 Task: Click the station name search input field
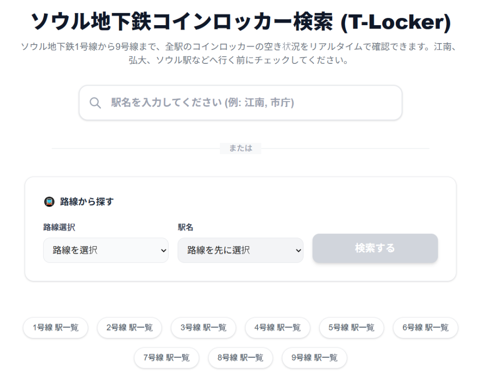point(240,102)
